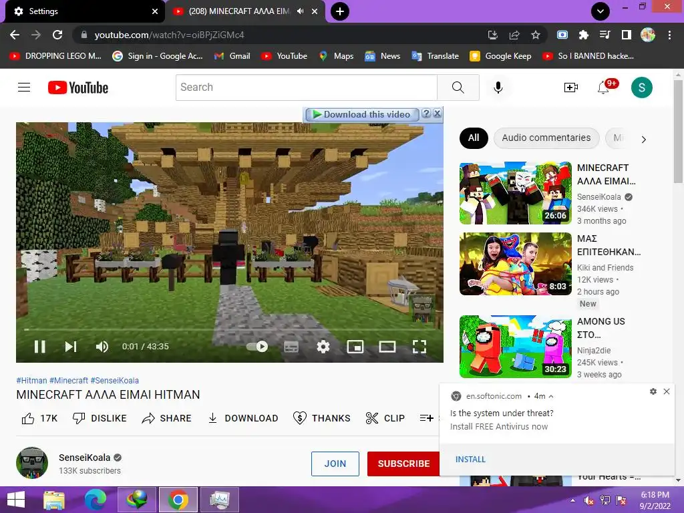Click the #Hitman hashtag link
Image resolution: width=684 pixels, height=513 pixels.
coord(31,380)
